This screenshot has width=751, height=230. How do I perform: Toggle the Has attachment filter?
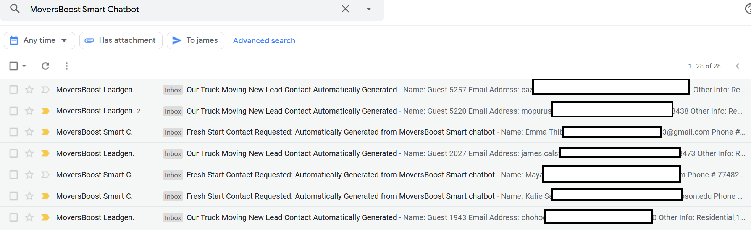[121, 40]
